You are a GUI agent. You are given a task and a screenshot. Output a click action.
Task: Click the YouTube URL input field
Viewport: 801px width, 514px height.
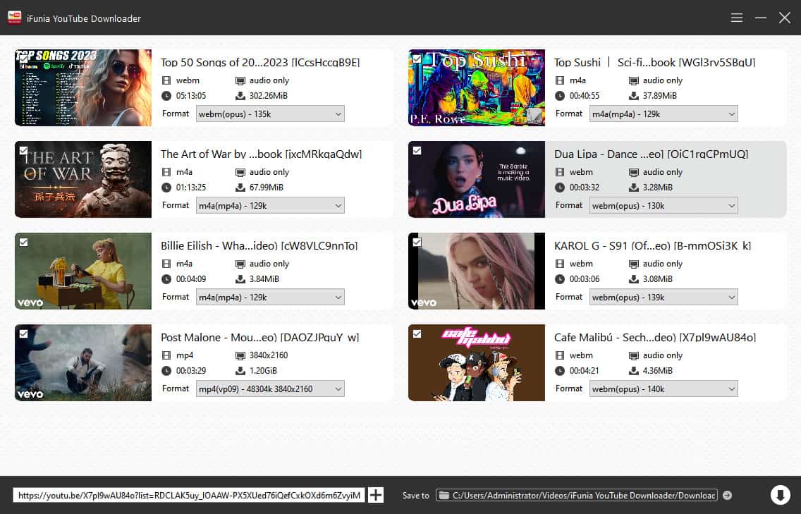[x=189, y=496]
